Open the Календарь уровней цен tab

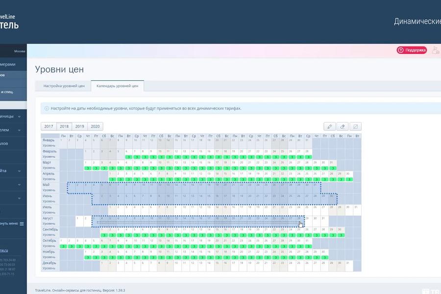[x=117, y=86]
